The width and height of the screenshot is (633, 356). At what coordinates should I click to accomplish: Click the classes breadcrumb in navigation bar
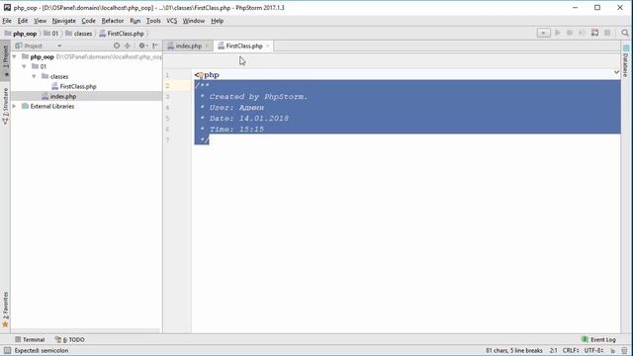point(79,34)
